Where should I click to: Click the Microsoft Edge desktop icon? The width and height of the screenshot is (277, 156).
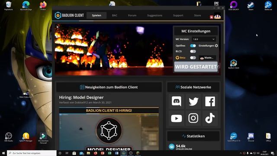(26, 6)
